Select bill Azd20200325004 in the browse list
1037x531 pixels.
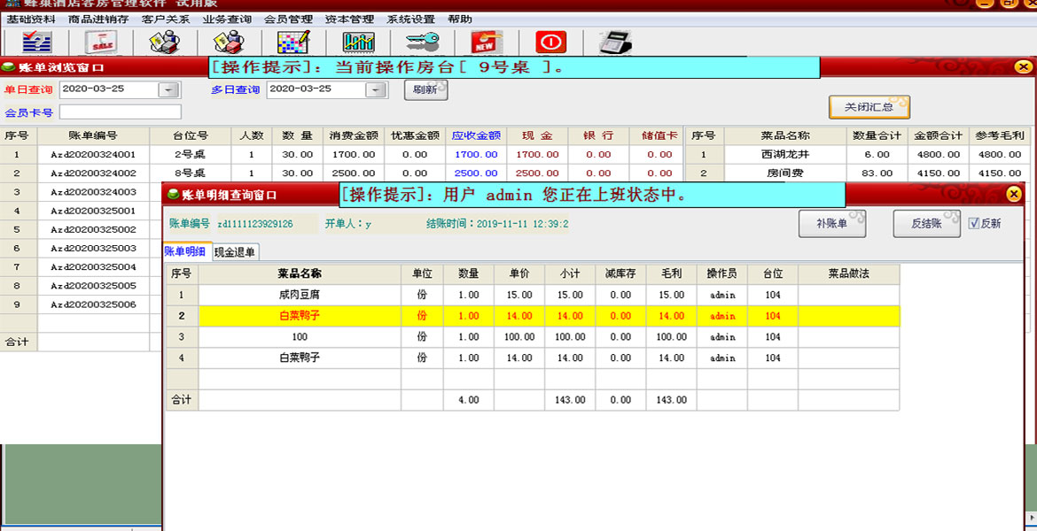pyautogui.click(x=93, y=267)
